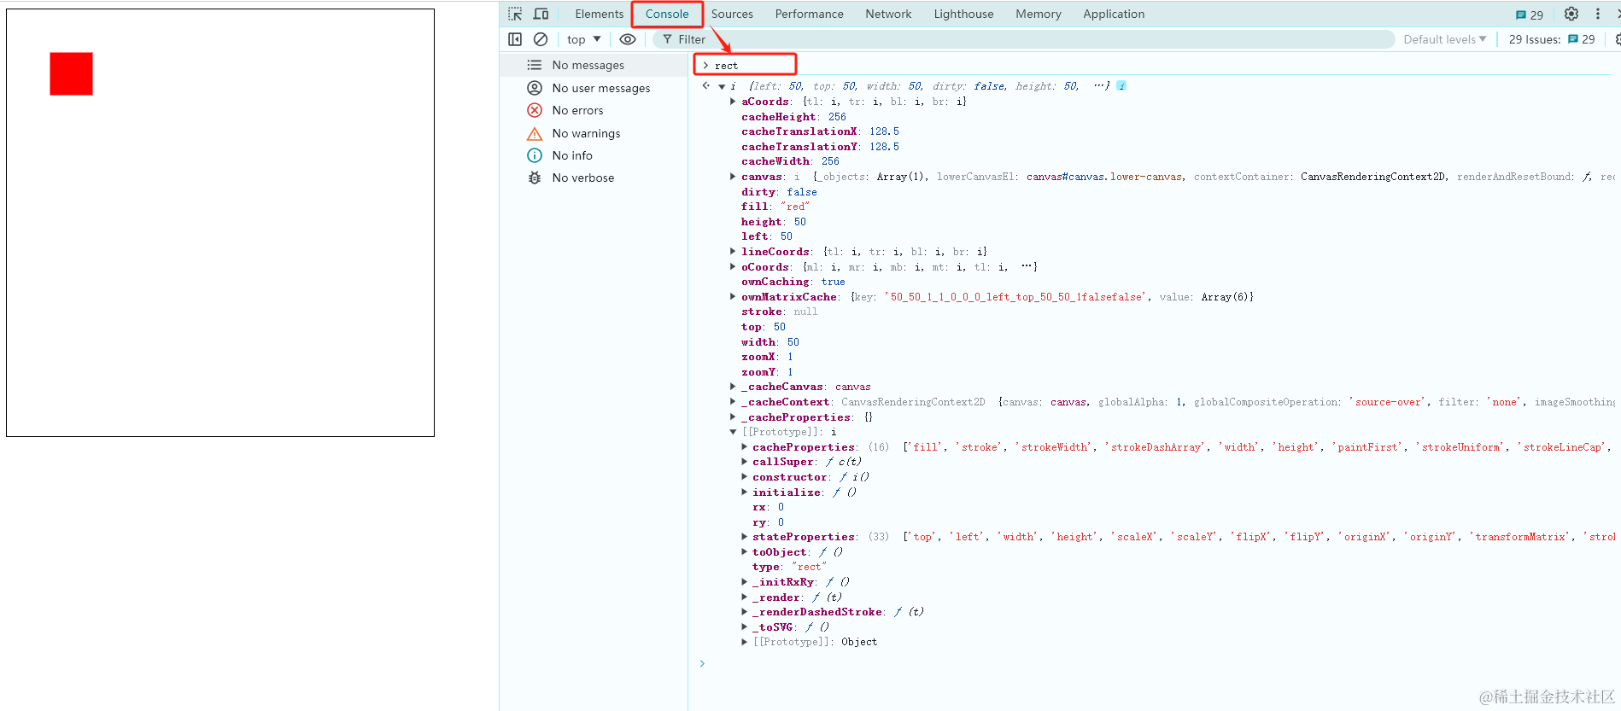
Task: Expand the callSuper function
Action: pos(744,462)
